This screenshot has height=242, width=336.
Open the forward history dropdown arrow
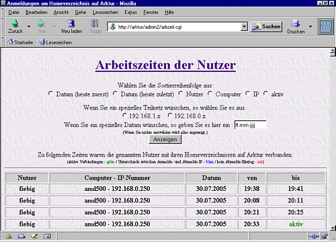pyautogui.click(x=54, y=26)
